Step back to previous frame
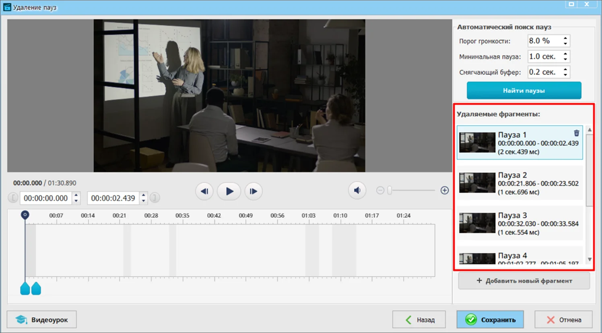This screenshot has width=602, height=333. pos(204,191)
